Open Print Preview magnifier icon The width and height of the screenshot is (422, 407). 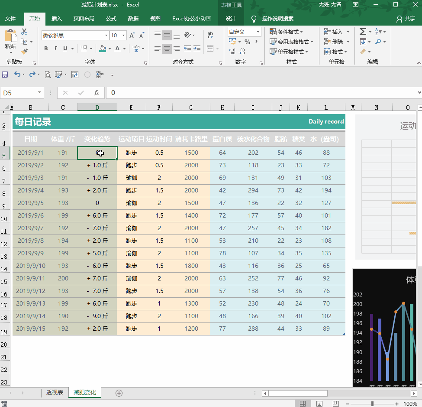pyautogui.click(x=48, y=75)
